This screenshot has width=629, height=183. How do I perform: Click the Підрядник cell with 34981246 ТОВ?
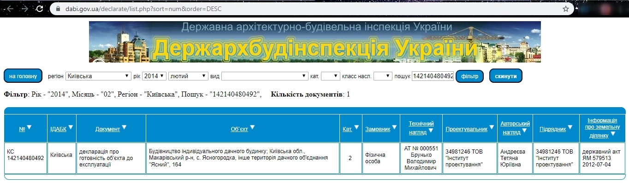point(556,158)
